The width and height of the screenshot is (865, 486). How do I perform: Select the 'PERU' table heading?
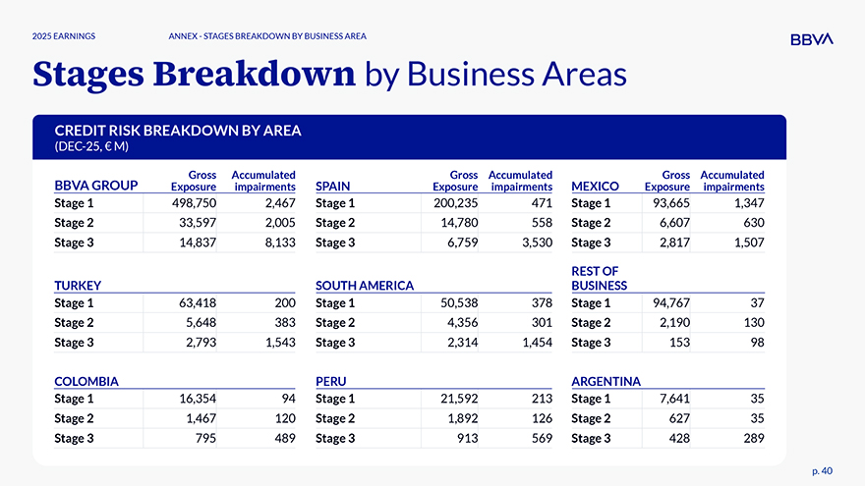point(331,381)
